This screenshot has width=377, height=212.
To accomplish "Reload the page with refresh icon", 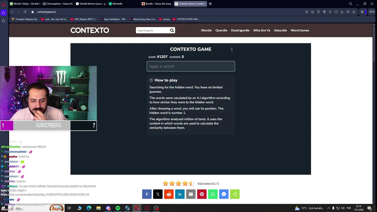I will click(x=25, y=12).
